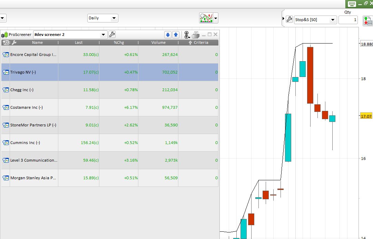
Task: Click the 17.07 current price label on axis
Action: point(366,116)
